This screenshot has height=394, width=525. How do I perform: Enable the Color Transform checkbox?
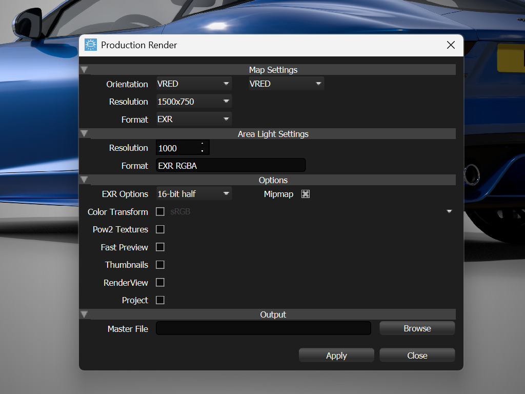(160, 211)
